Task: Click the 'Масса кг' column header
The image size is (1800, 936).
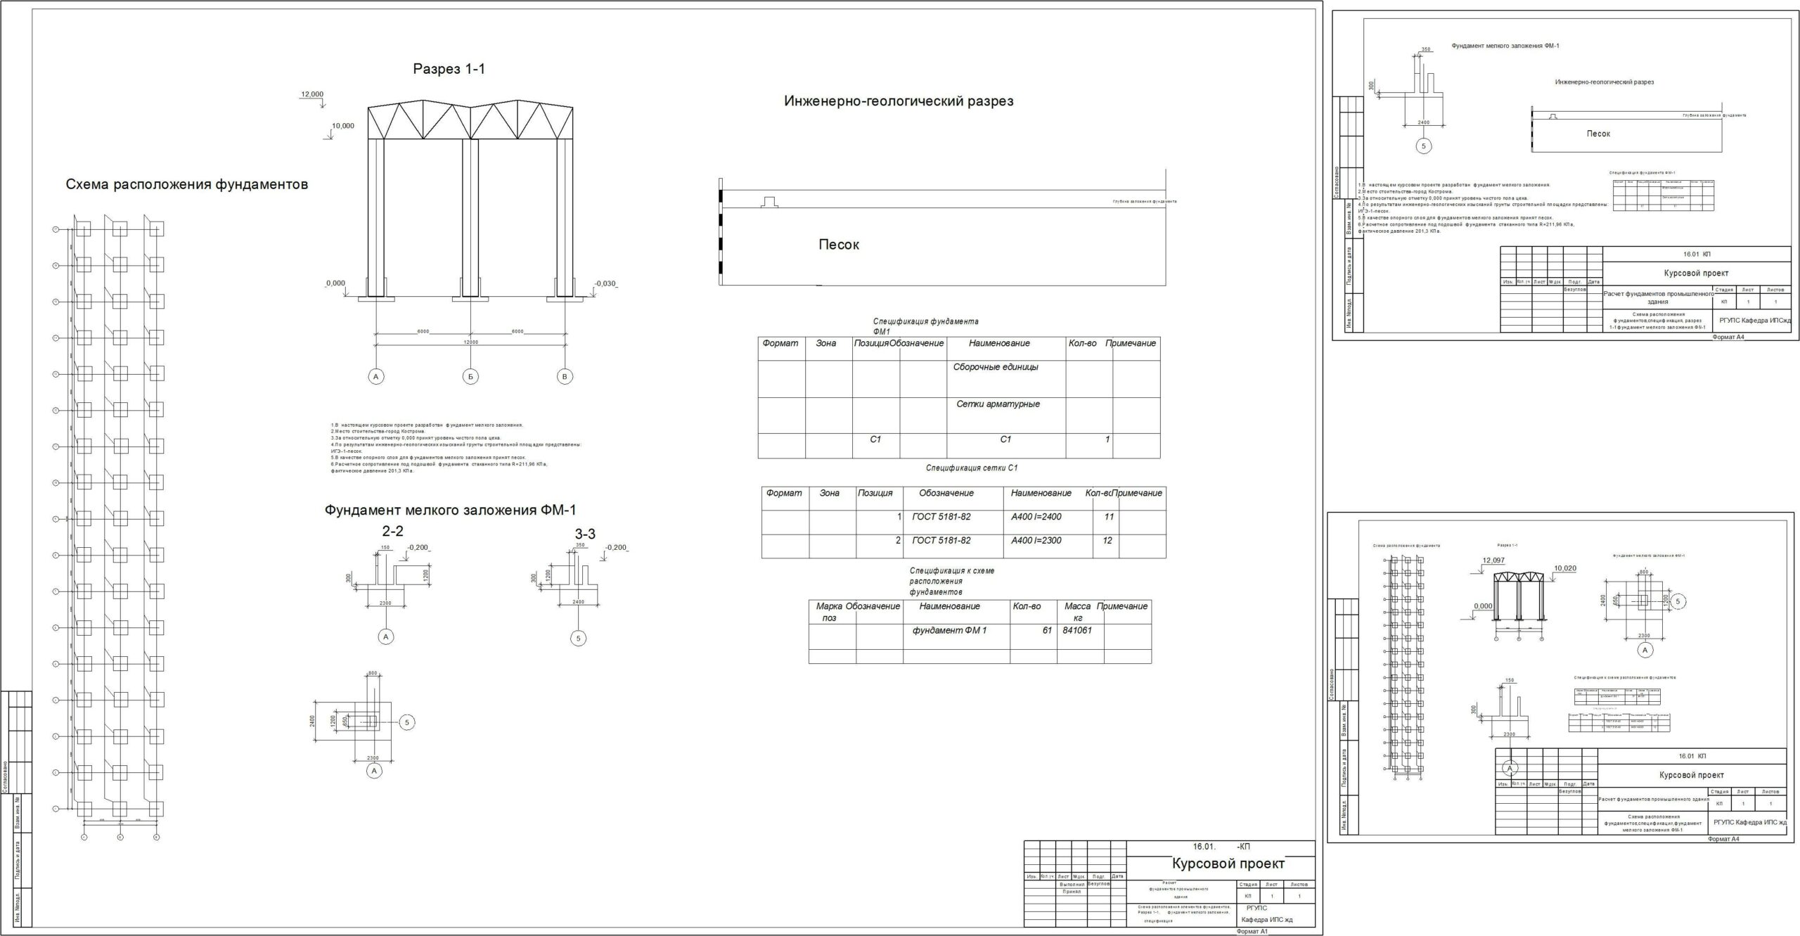Action: [1078, 612]
